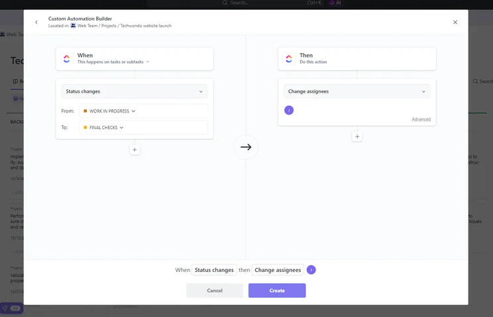Screen dimensions: 493x317
Task: Create the automation
Action: click(x=277, y=291)
